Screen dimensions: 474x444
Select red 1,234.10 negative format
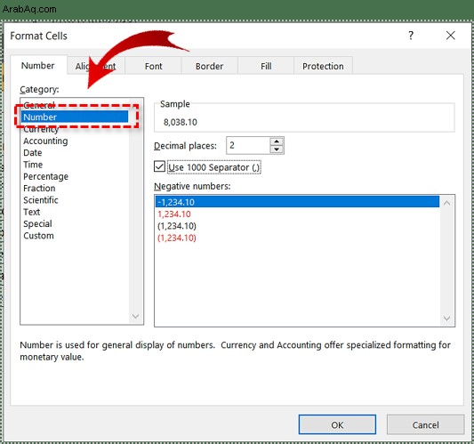point(173,214)
